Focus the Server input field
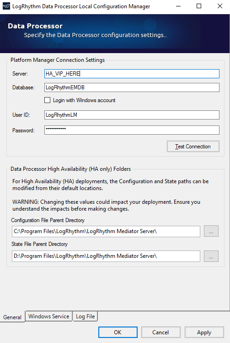Image resolution: width=230 pixels, height=343 pixels. [132, 74]
